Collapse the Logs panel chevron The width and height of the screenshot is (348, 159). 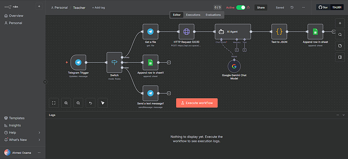point(343,115)
